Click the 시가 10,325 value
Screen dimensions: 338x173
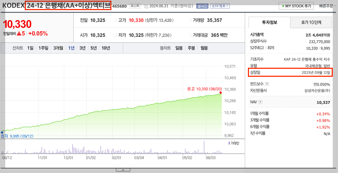coord(98,35)
